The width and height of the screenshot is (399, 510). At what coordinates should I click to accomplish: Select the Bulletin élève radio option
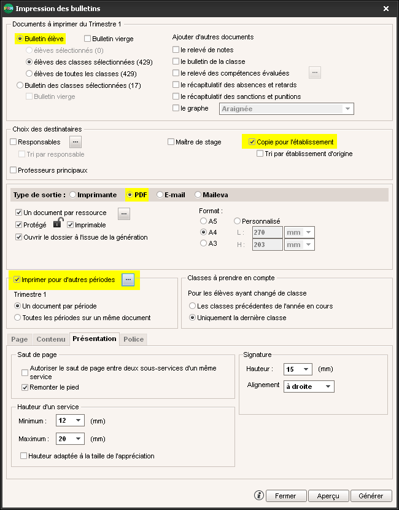pos(41,39)
